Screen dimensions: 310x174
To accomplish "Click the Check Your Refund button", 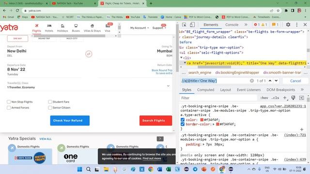I will click(70, 120).
